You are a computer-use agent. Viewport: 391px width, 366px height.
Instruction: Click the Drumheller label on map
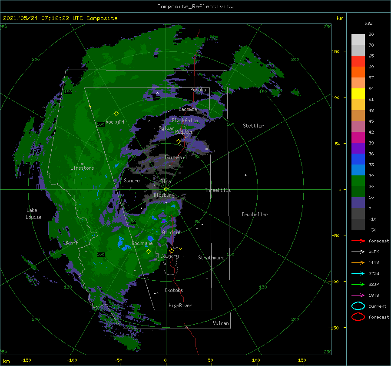pos(255,215)
